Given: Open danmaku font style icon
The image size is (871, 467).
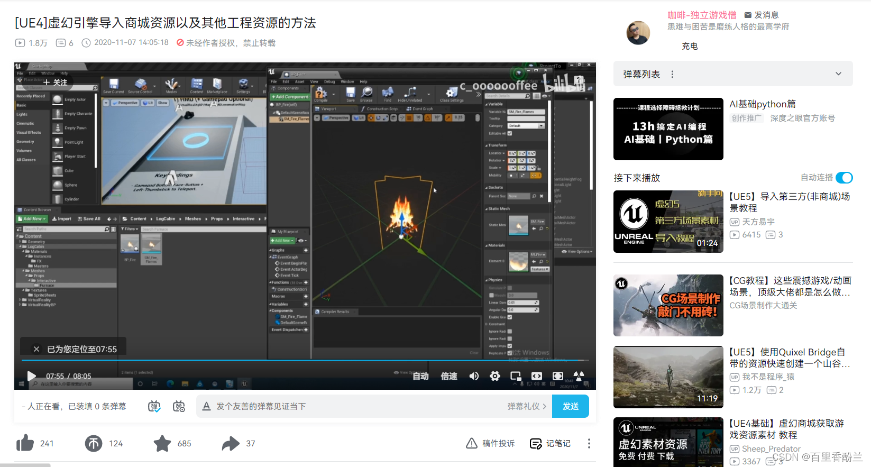Looking at the screenshot, I should pos(207,406).
